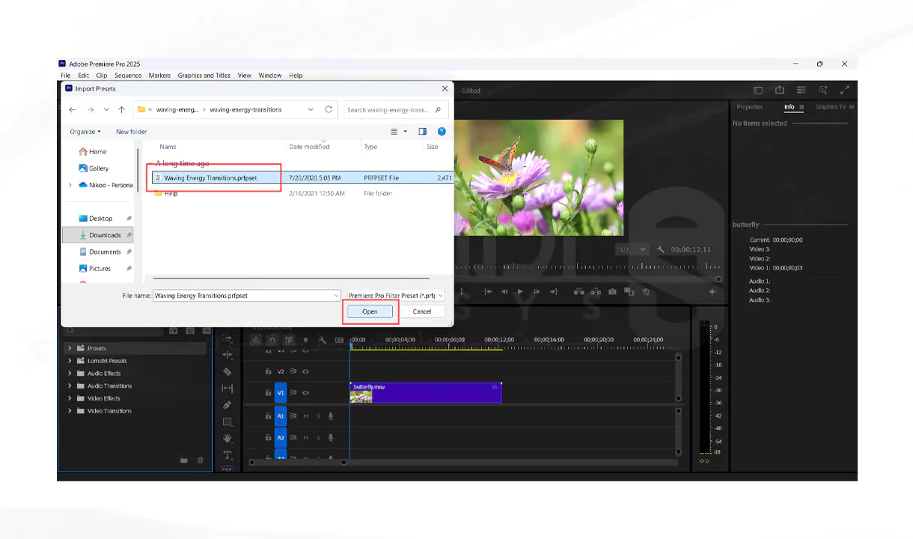
Task: Select the butterfly.mov clip on track V1
Action: 426,393
